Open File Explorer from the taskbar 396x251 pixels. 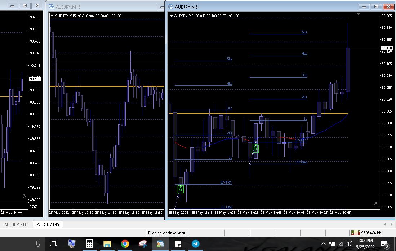(x=107, y=244)
